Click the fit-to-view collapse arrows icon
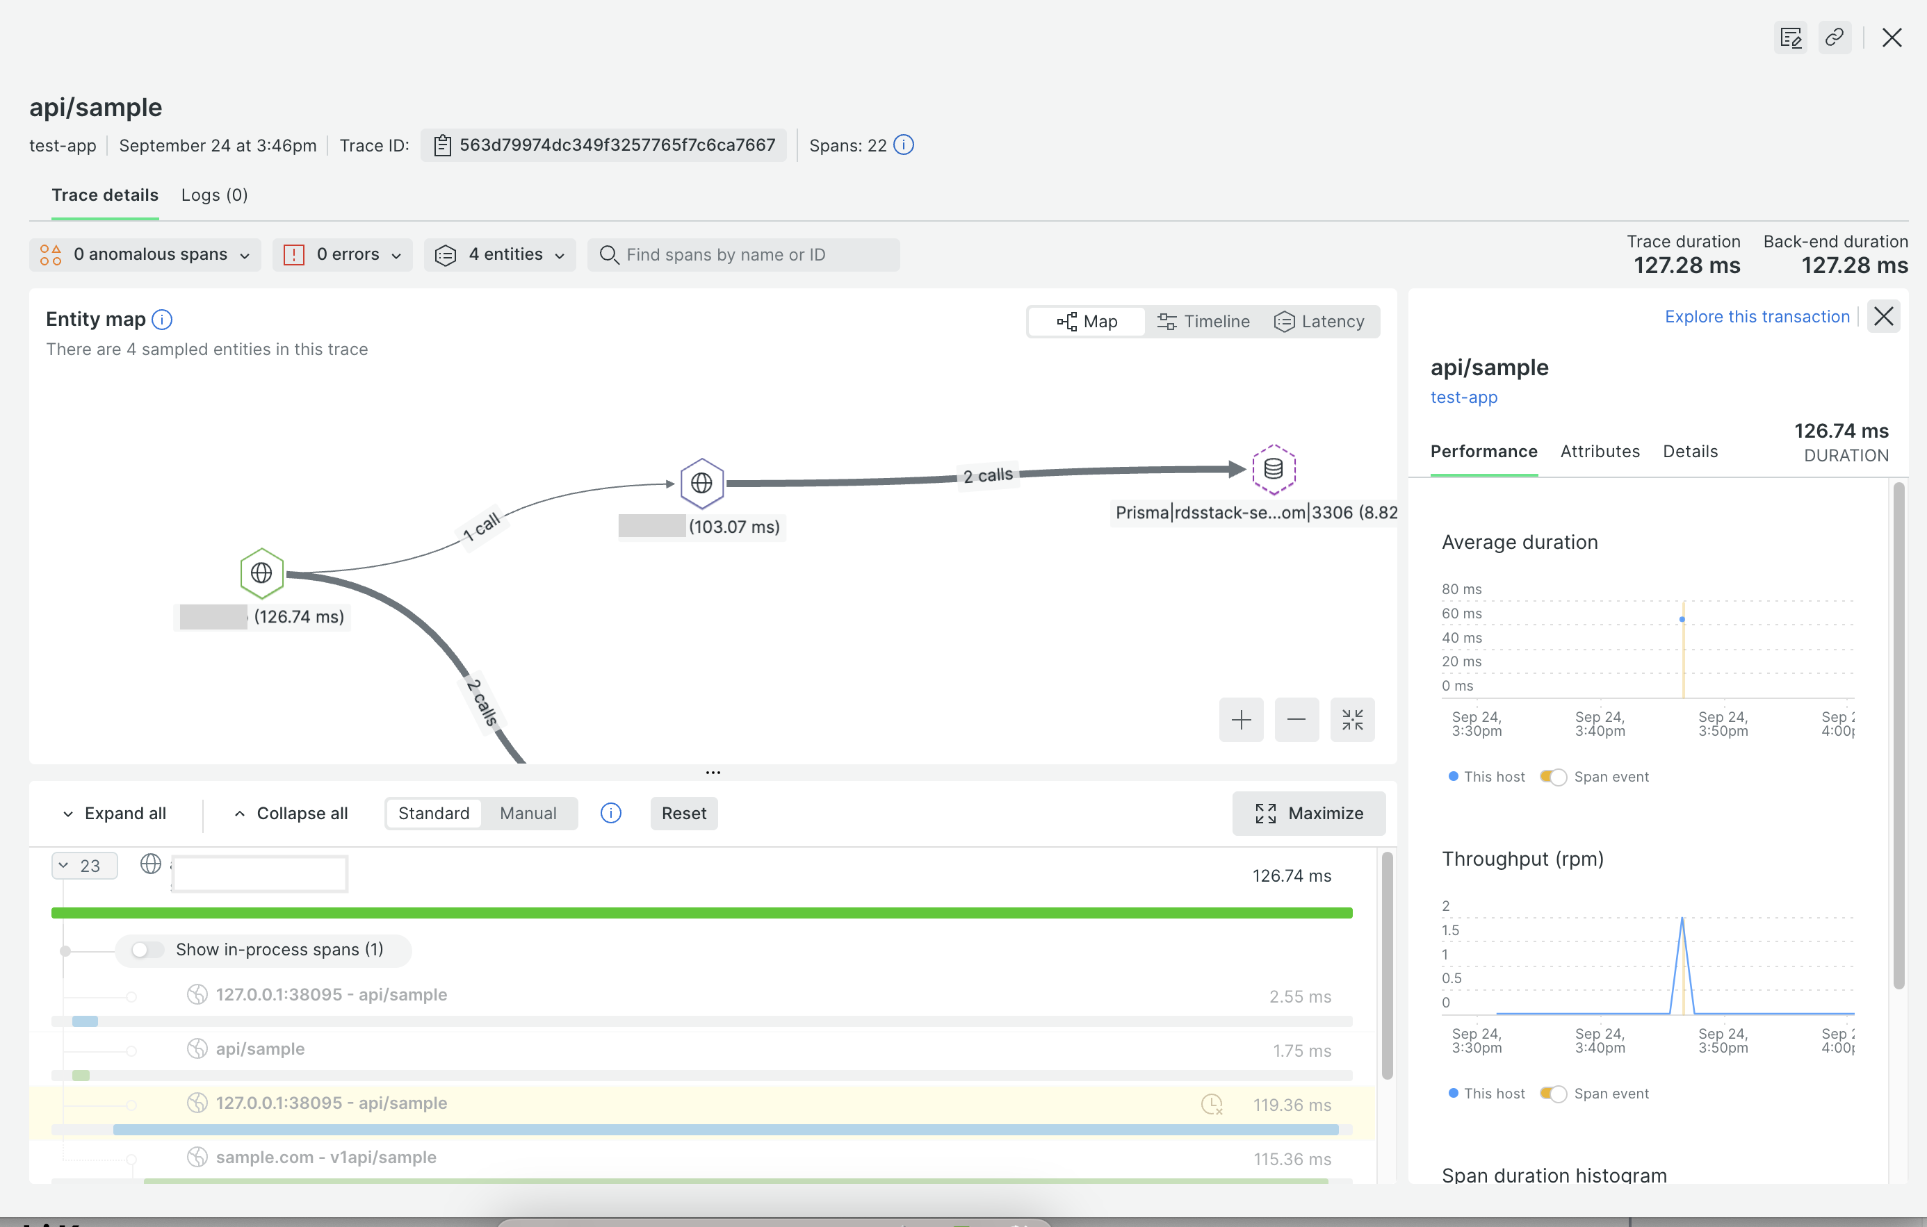Screen dimensions: 1927x1227 [x=1351, y=720]
